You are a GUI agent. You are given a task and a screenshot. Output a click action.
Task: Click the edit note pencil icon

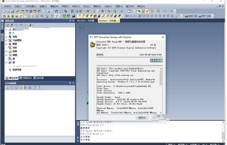tap(56, 16)
